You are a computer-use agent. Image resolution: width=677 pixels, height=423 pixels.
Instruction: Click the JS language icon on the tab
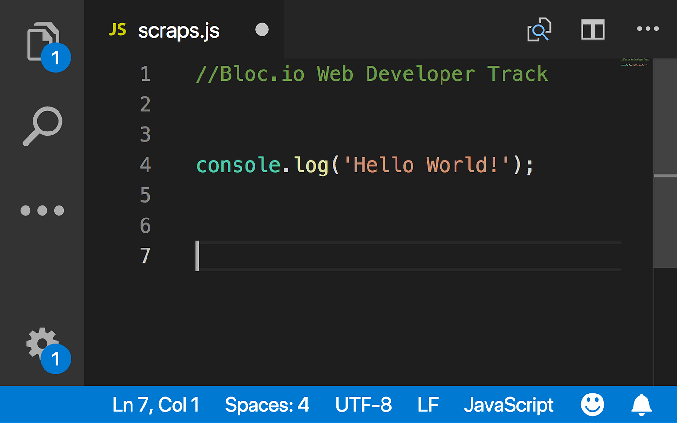118,29
